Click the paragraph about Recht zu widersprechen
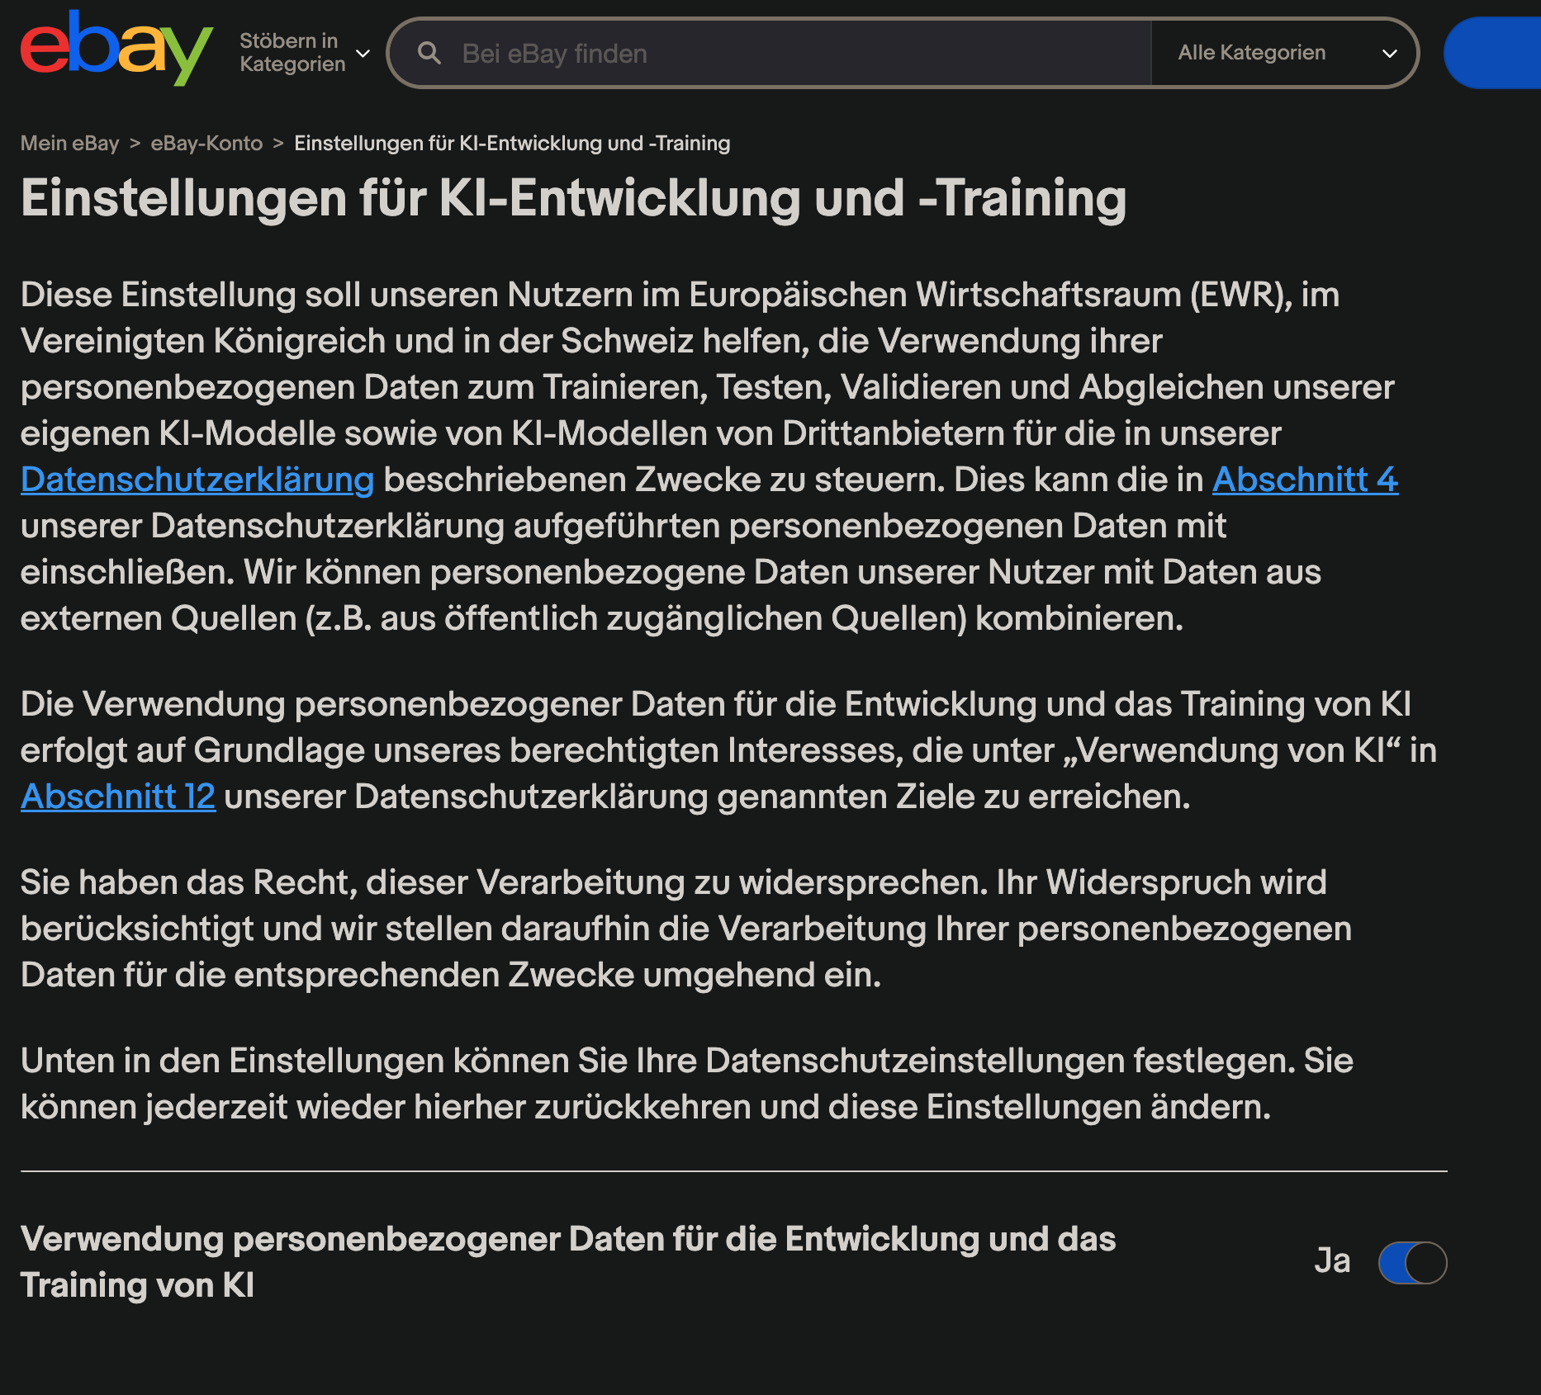 click(685, 929)
